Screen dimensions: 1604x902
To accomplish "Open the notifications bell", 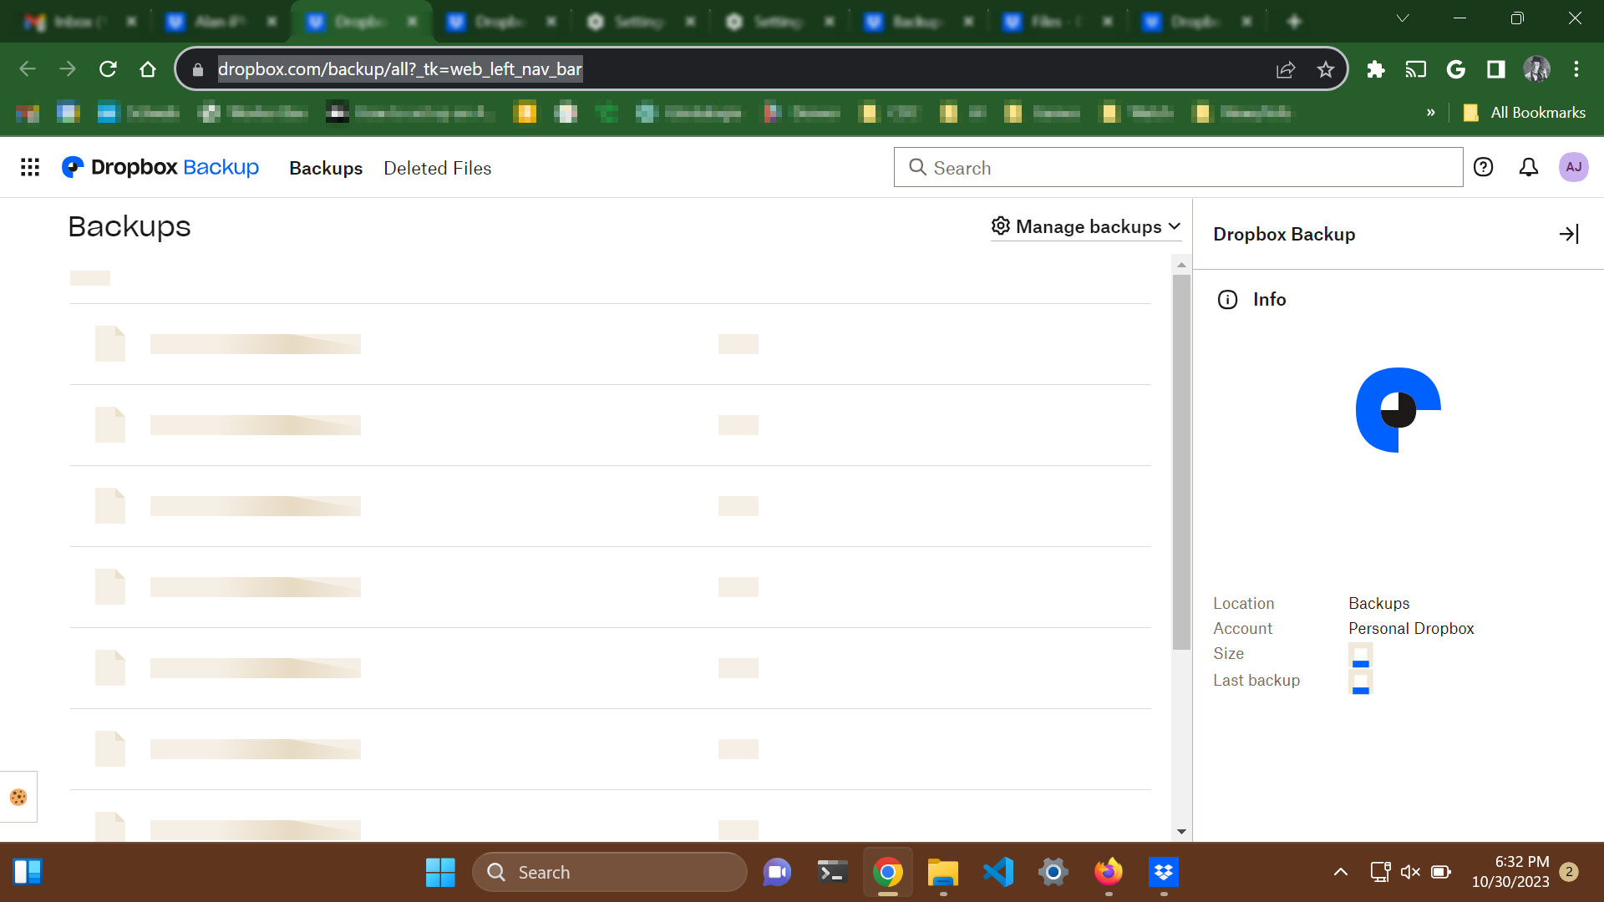I will [1528, 167].
